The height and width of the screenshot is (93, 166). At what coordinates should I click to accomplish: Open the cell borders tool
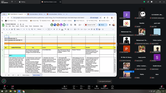click(68, 29)
